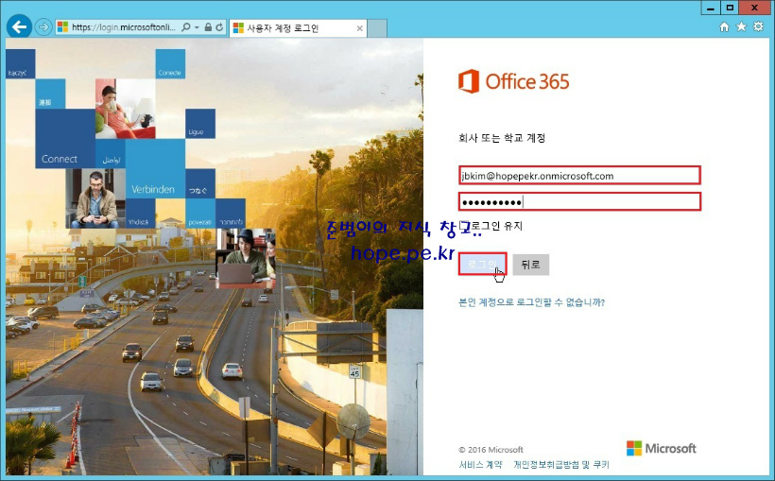Open the 본인 계정으로 로그인할 수 없습니까? link
This screenshot has height=481, width=775.
pyautogui.click(x=532, y=302)
